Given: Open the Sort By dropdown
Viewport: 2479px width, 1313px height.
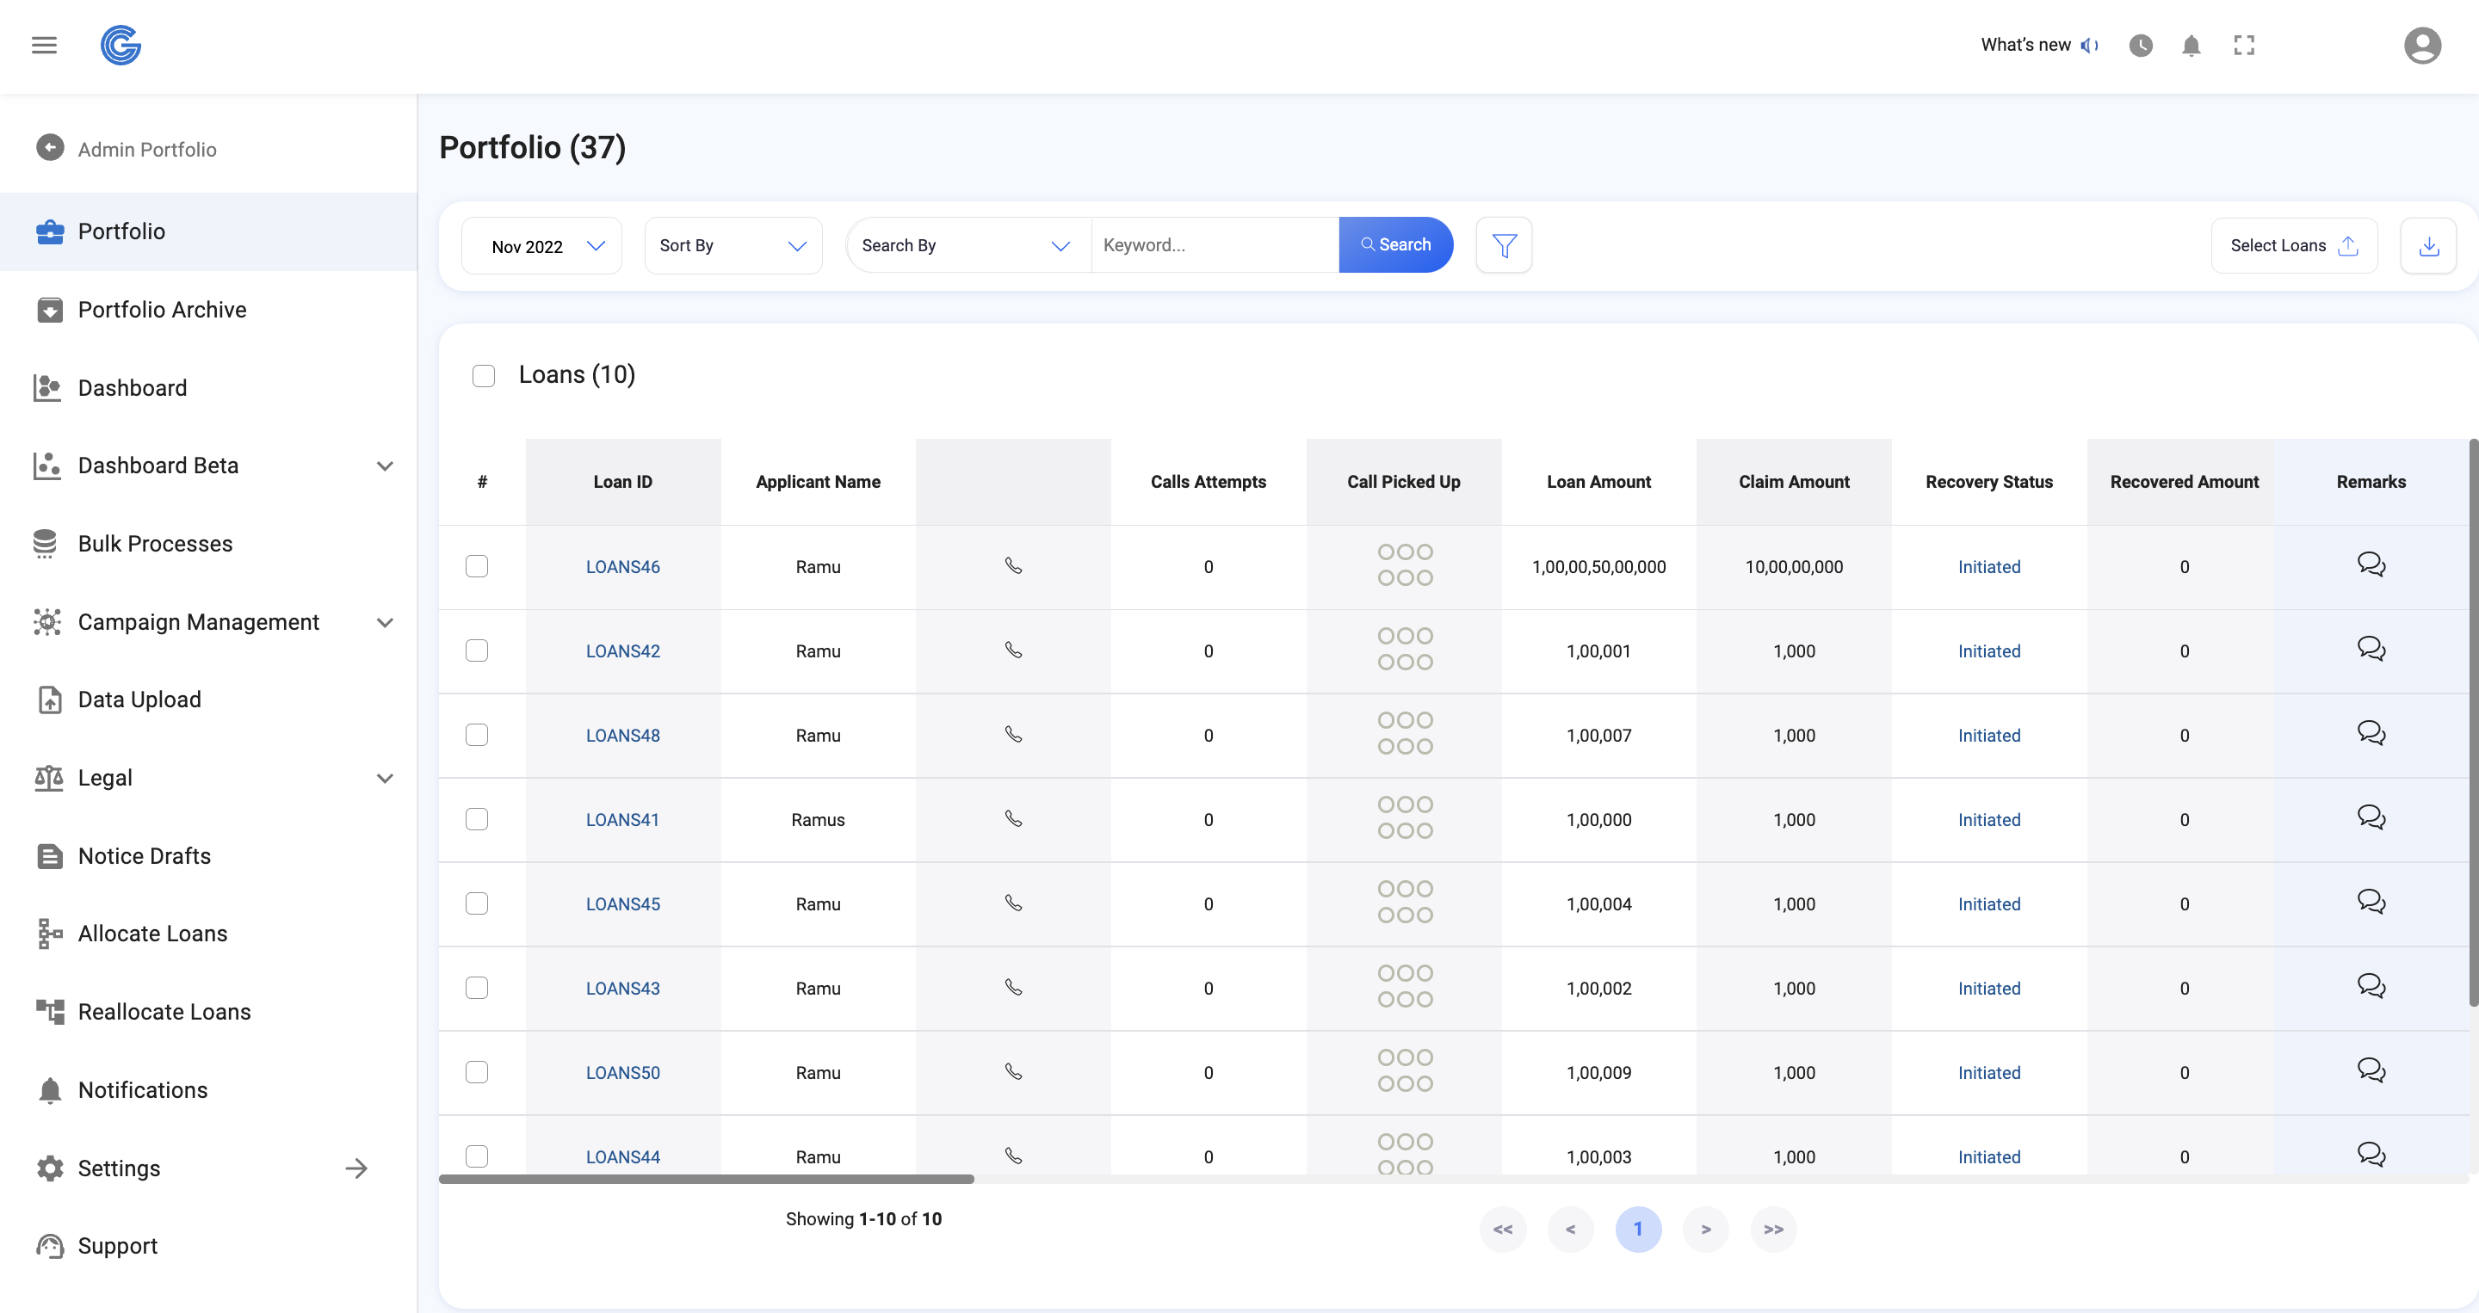Looking at the screenshot, I should point(733,245).
